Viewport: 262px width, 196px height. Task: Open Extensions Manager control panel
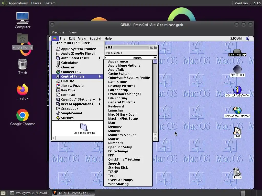pyautogui.click(x=128, y=94)
